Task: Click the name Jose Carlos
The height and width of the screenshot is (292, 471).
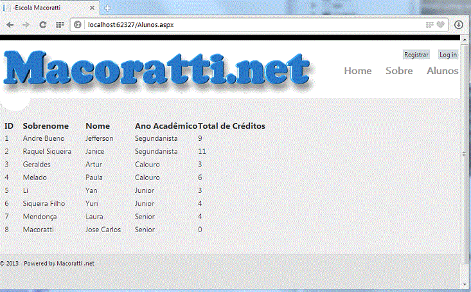Action: [x=103, y=230]
